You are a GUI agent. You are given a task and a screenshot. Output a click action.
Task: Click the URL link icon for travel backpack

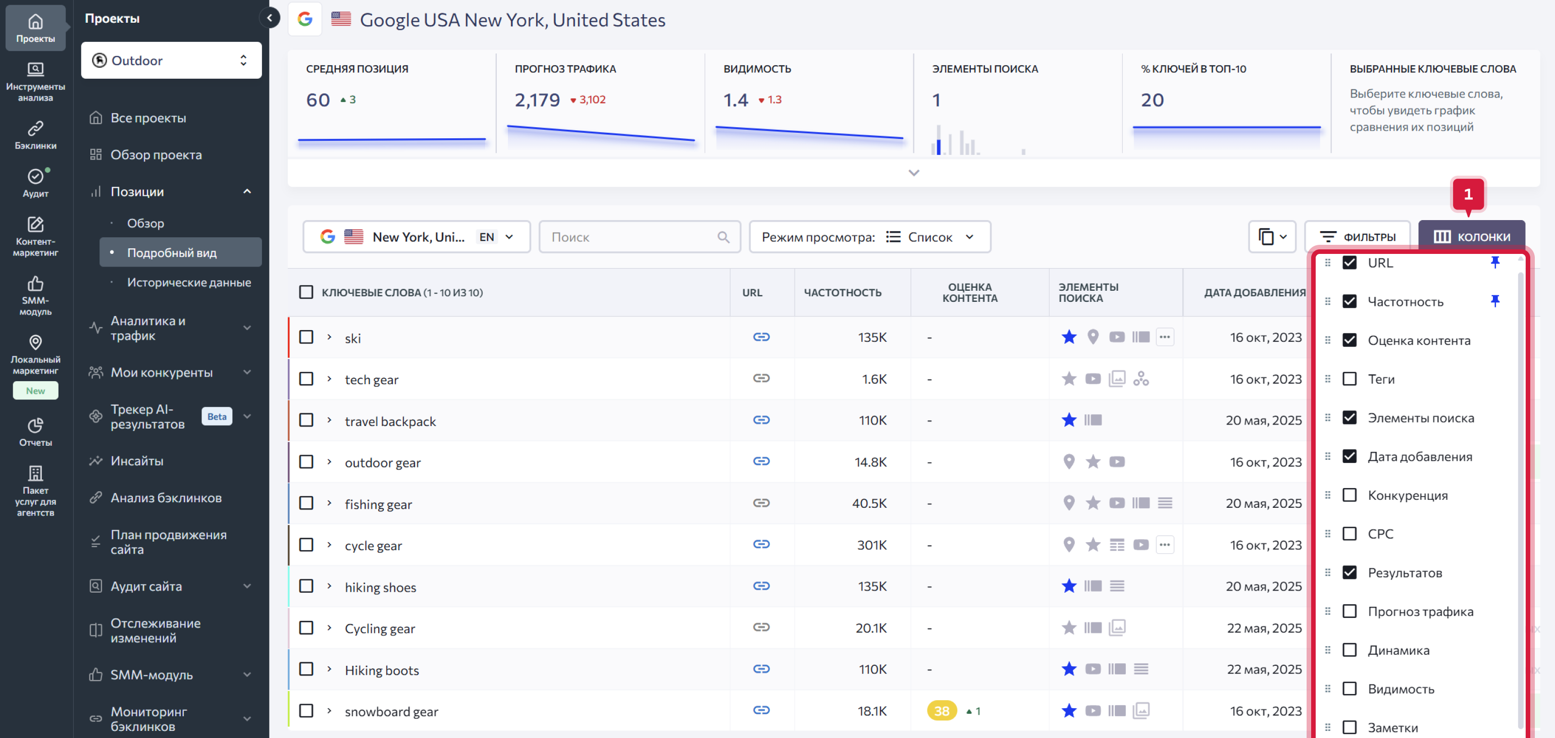pyautogui.click(x=761, y=420)
